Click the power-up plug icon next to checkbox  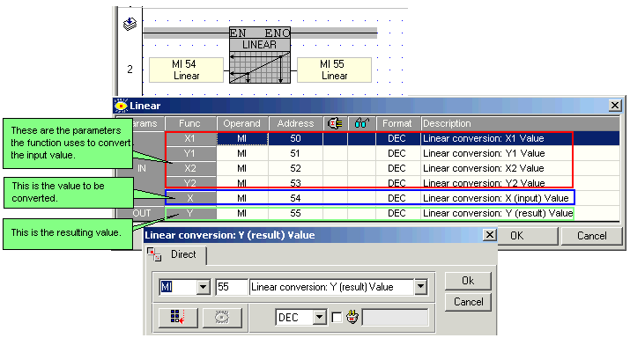point(352,317)
